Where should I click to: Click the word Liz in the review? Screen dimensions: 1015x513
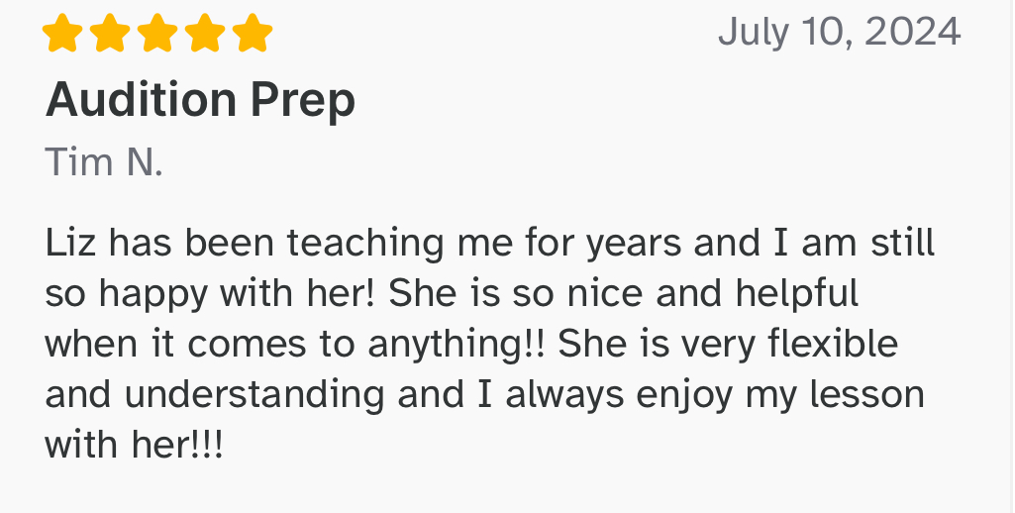[x=70, y=243]
